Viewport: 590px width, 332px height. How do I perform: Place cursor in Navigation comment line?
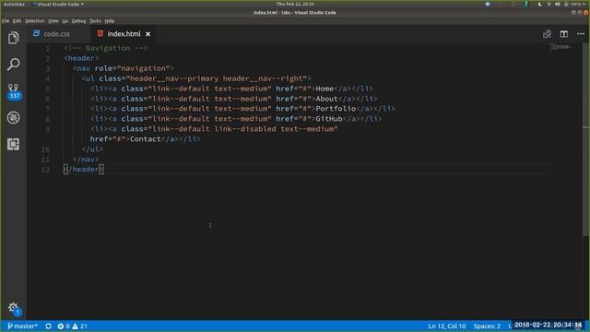pos(105,48)
